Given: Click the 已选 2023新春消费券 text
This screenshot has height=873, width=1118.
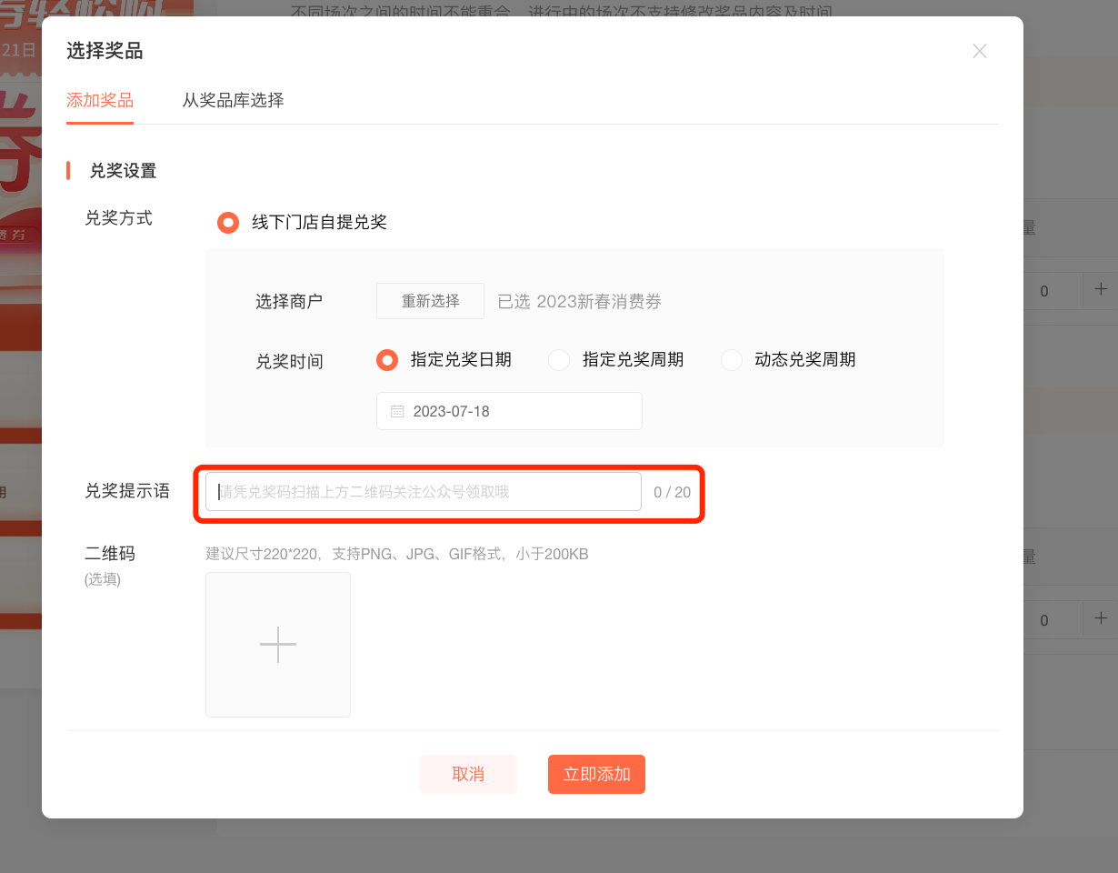Looking at the screenshot, I should point(580,302).
